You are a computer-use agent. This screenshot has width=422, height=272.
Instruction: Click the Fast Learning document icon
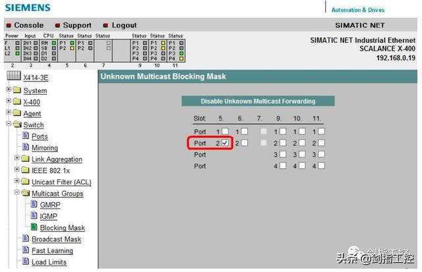click(x=26, y=250)
